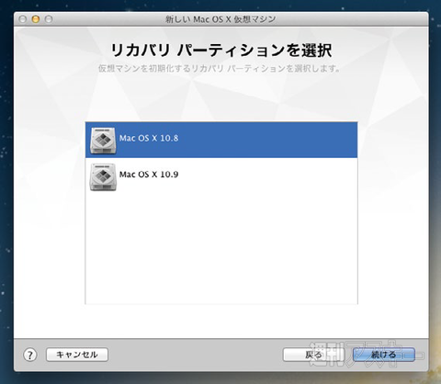Click the Mac OS X 10.8 drive icon
This screenshot has width=441, height=384.
[103, 141]
